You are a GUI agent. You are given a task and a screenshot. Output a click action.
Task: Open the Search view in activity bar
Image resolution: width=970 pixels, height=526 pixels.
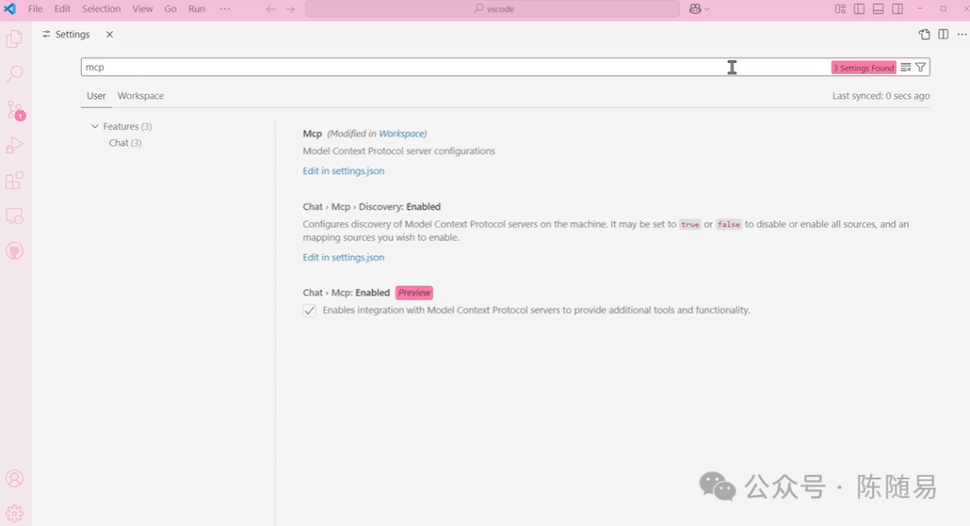point(14,75)
